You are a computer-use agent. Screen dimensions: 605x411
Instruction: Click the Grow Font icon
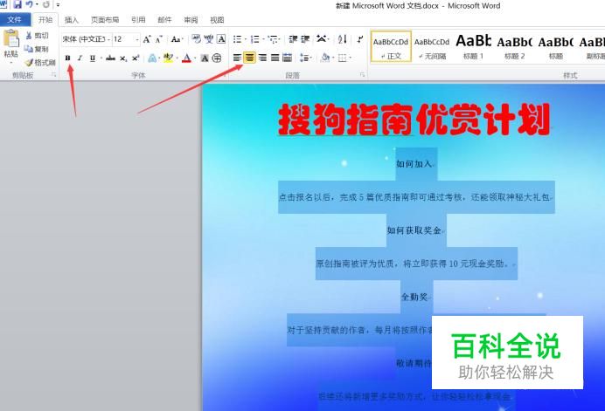(147, 39)
